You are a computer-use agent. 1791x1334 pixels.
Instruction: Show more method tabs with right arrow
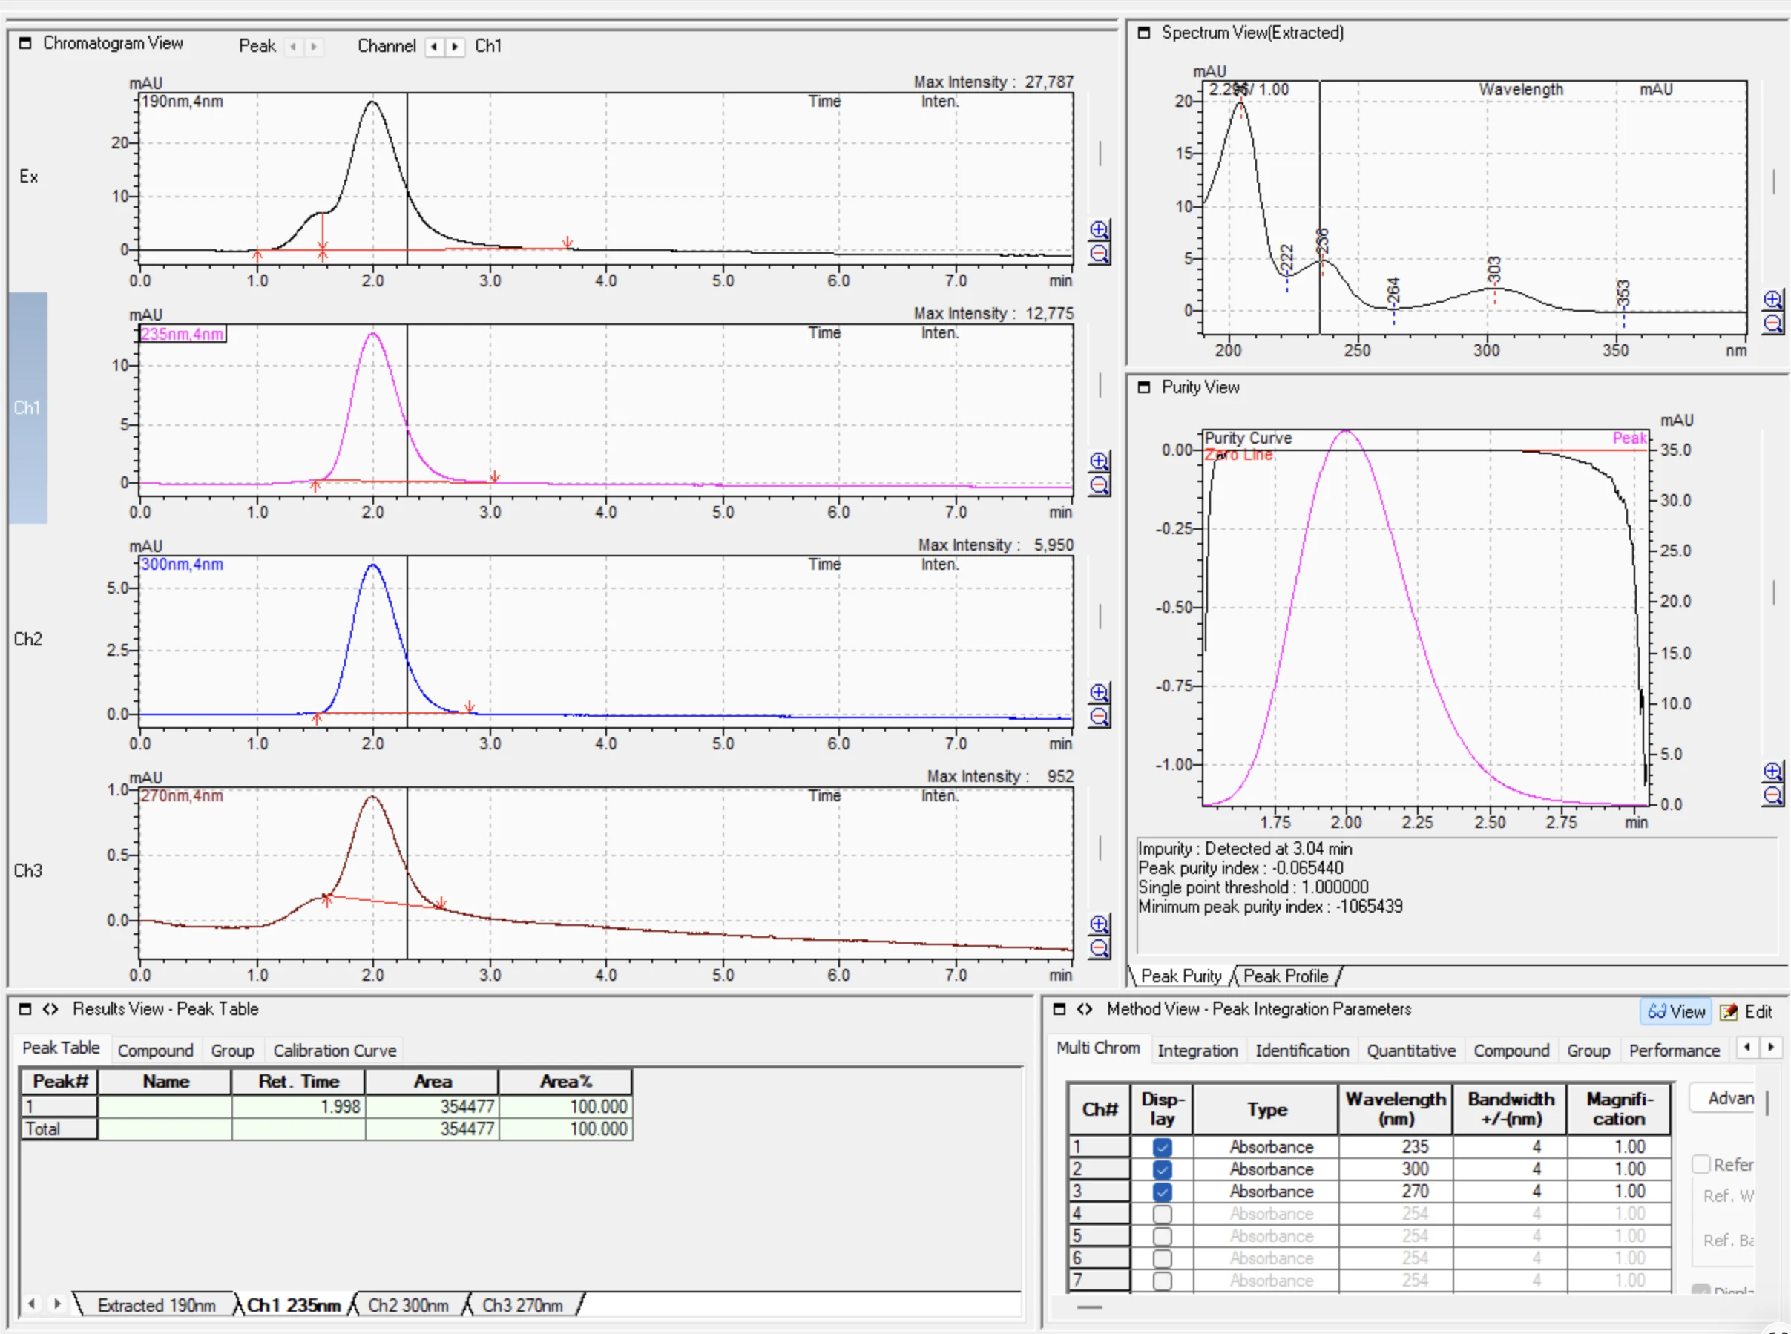tap(1771, 1048)
